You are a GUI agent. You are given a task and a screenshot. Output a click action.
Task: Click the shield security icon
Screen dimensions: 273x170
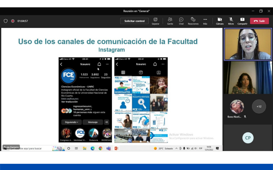5,21
